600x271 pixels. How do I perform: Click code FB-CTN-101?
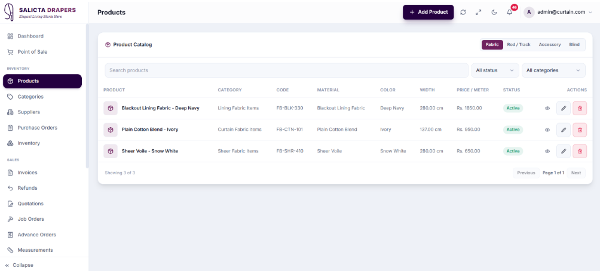click(289, 130)
